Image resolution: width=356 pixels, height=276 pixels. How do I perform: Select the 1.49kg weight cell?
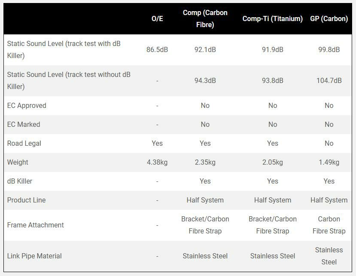[x=329, y=163]
